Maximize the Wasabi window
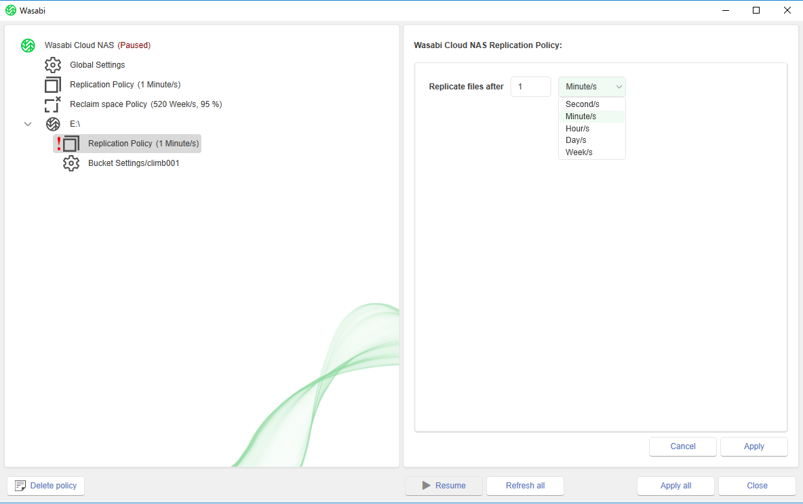Screen dimensions: 803x504 [x=756, y=10]
